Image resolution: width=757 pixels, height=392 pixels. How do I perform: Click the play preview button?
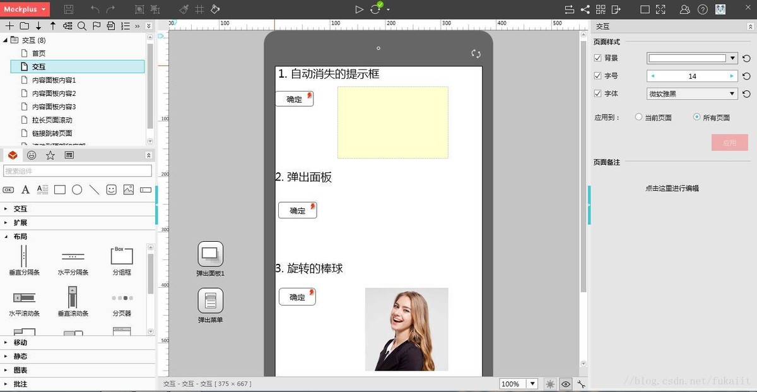click(359, 9)
